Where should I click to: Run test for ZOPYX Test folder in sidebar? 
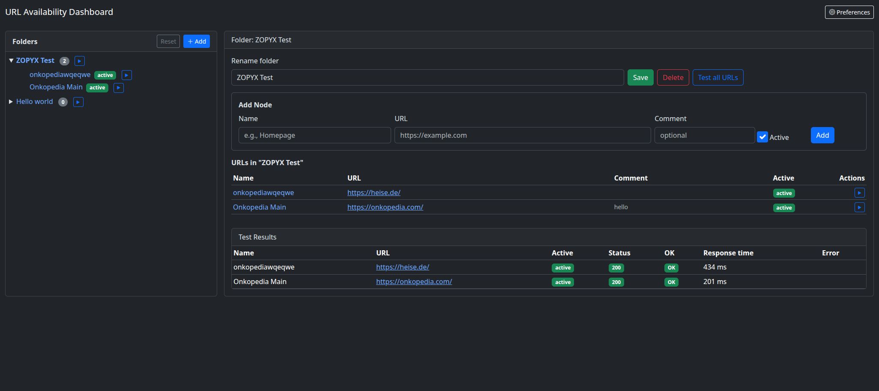tap(79, 61)
